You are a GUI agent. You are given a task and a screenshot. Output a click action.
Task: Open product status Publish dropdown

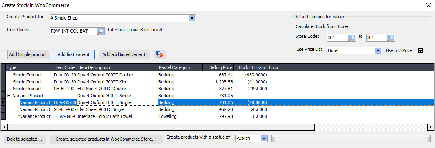pos(264,138)
